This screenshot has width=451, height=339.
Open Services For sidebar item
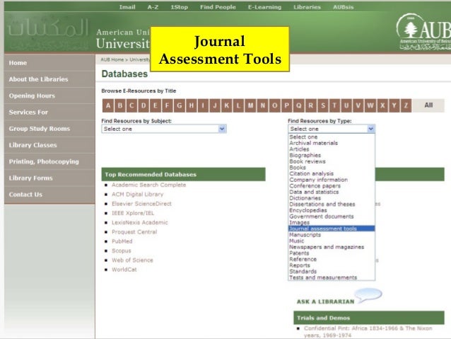click(49, 112)
